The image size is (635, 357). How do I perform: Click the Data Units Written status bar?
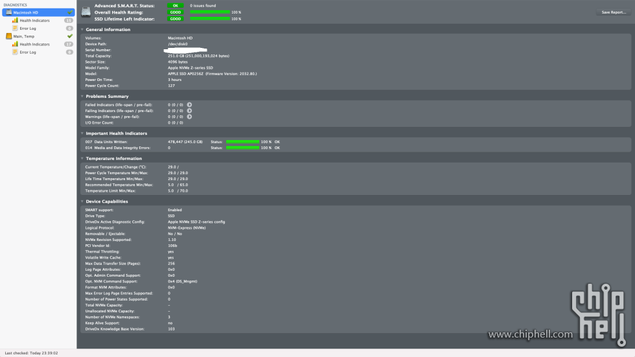pos(242,142)
